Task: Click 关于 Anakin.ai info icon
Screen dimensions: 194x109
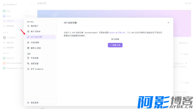Action: 28,69
